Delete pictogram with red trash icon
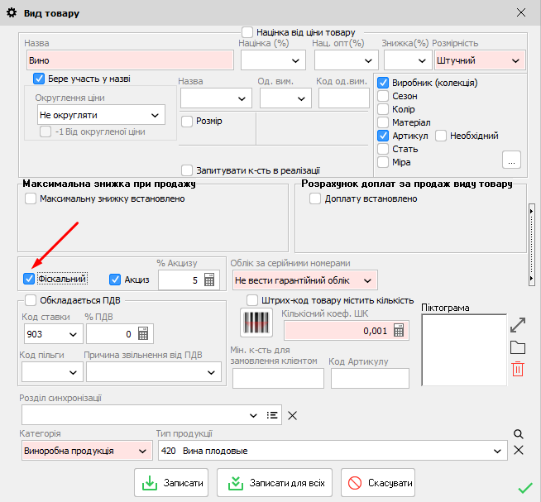This screenshot has width=541, height=502. tap(518, 369)
